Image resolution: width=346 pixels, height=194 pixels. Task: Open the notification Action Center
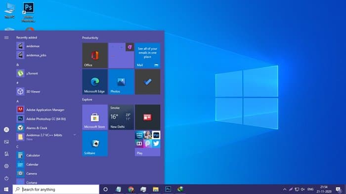338,189
